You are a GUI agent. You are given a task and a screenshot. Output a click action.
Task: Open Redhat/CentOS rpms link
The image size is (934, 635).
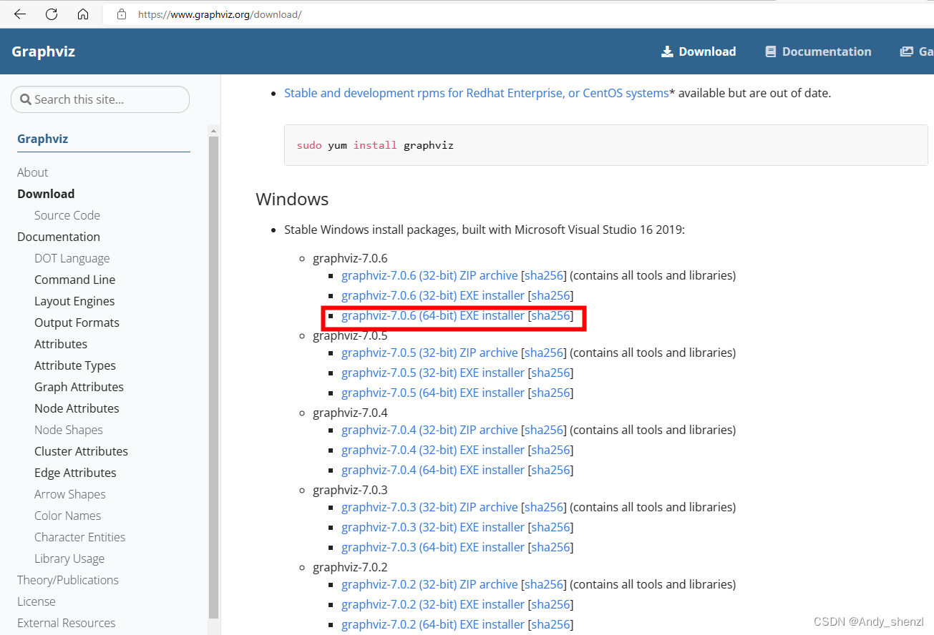pos(477,93)
